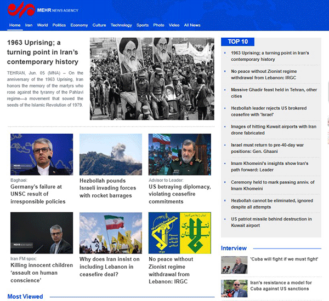Open Top 10 item 'No peace without Zionist regime withdrawal'
This screenshot has height=301, width=329.
[x=264, y=74]
